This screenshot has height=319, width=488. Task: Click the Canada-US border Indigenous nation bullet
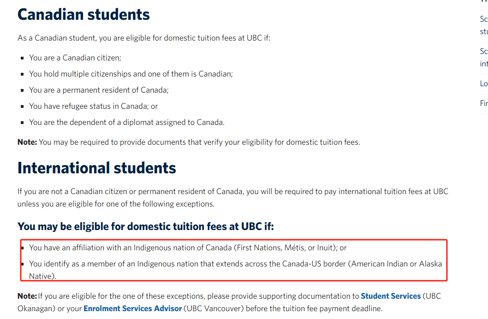pos(235,270)
